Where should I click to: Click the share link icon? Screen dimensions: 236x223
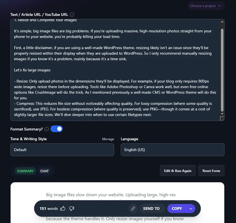click(133, 209)
